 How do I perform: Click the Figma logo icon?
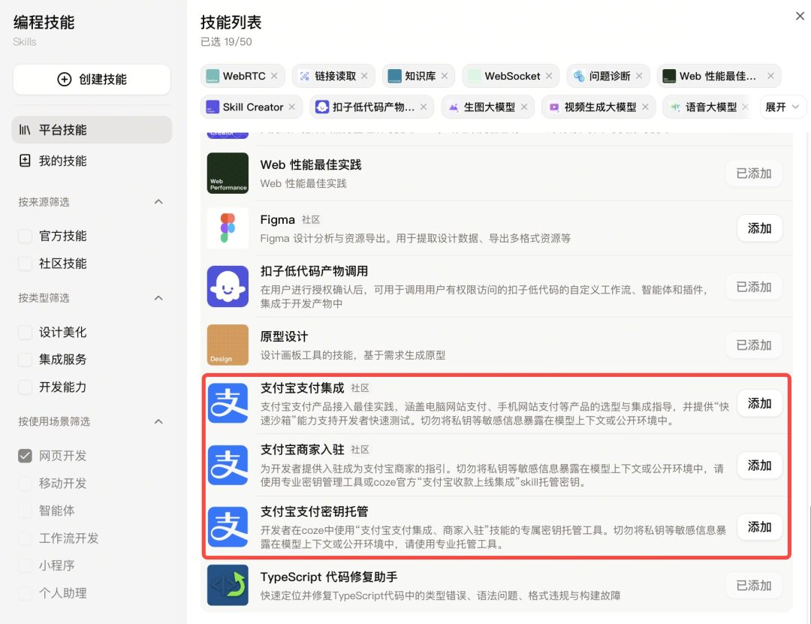(228, 228)
